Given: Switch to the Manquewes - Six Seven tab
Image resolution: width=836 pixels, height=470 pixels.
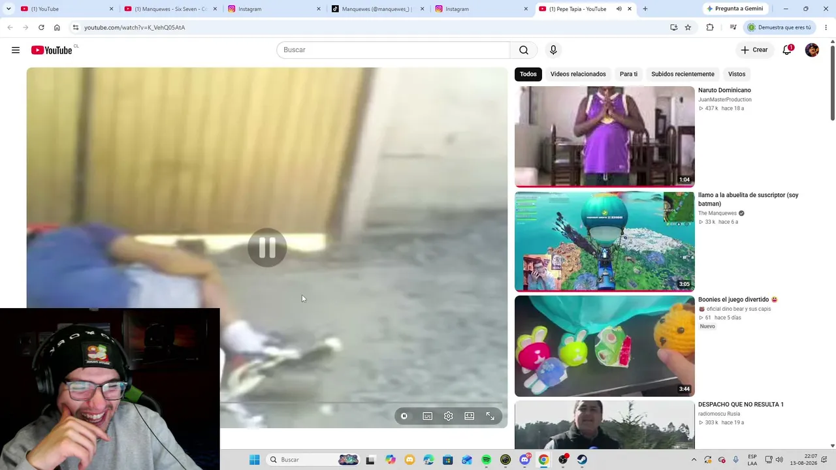Looking at the screenshot, I should [170, 9].
